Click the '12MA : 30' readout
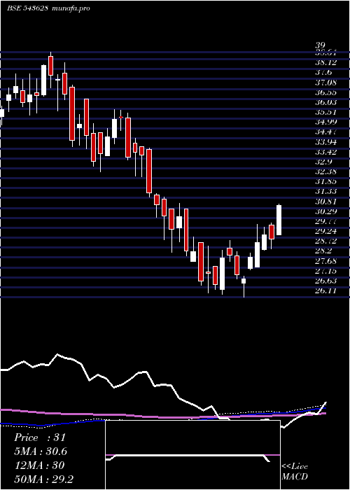The width and height of the screenshot is (350, 490). (x=39, y=465)
